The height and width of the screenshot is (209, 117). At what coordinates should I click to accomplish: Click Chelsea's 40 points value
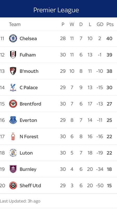click(109, 38)
